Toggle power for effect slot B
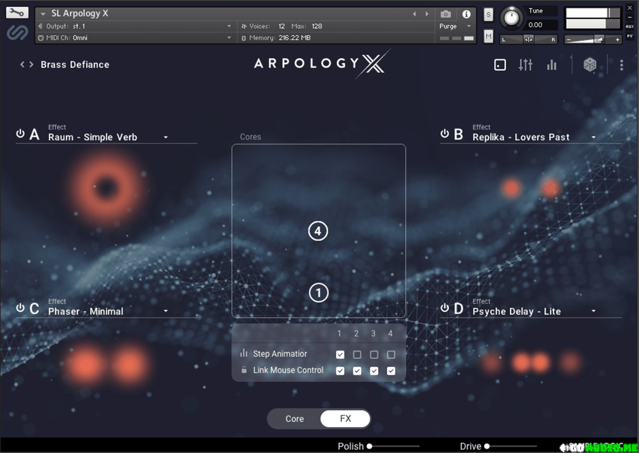Viewport: 639px width, 453px height. [445, 134]
